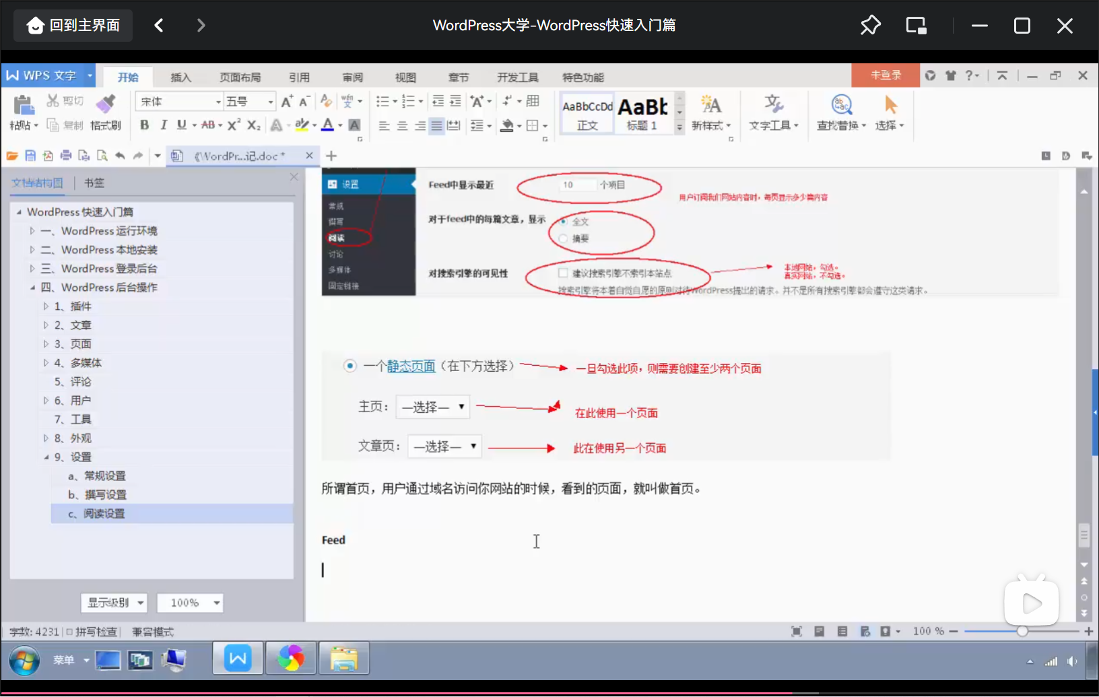Click the zoom slider handle in status bar

[x=1022, y=631]
